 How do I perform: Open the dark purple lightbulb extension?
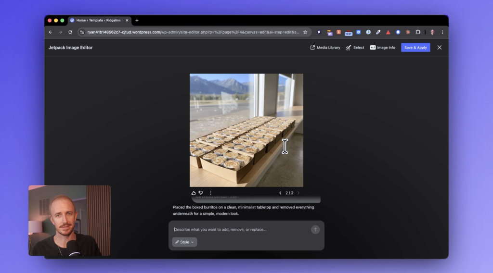coord(319,32)
